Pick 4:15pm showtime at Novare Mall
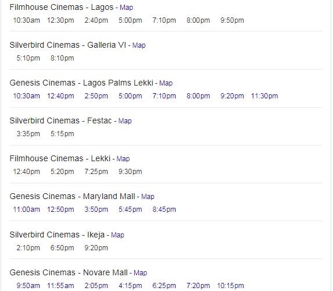333x291 pixels. point(130,286)
